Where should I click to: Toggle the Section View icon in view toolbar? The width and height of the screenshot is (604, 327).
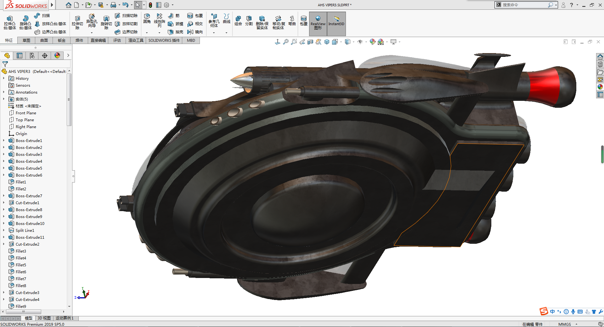pos(310,42)
